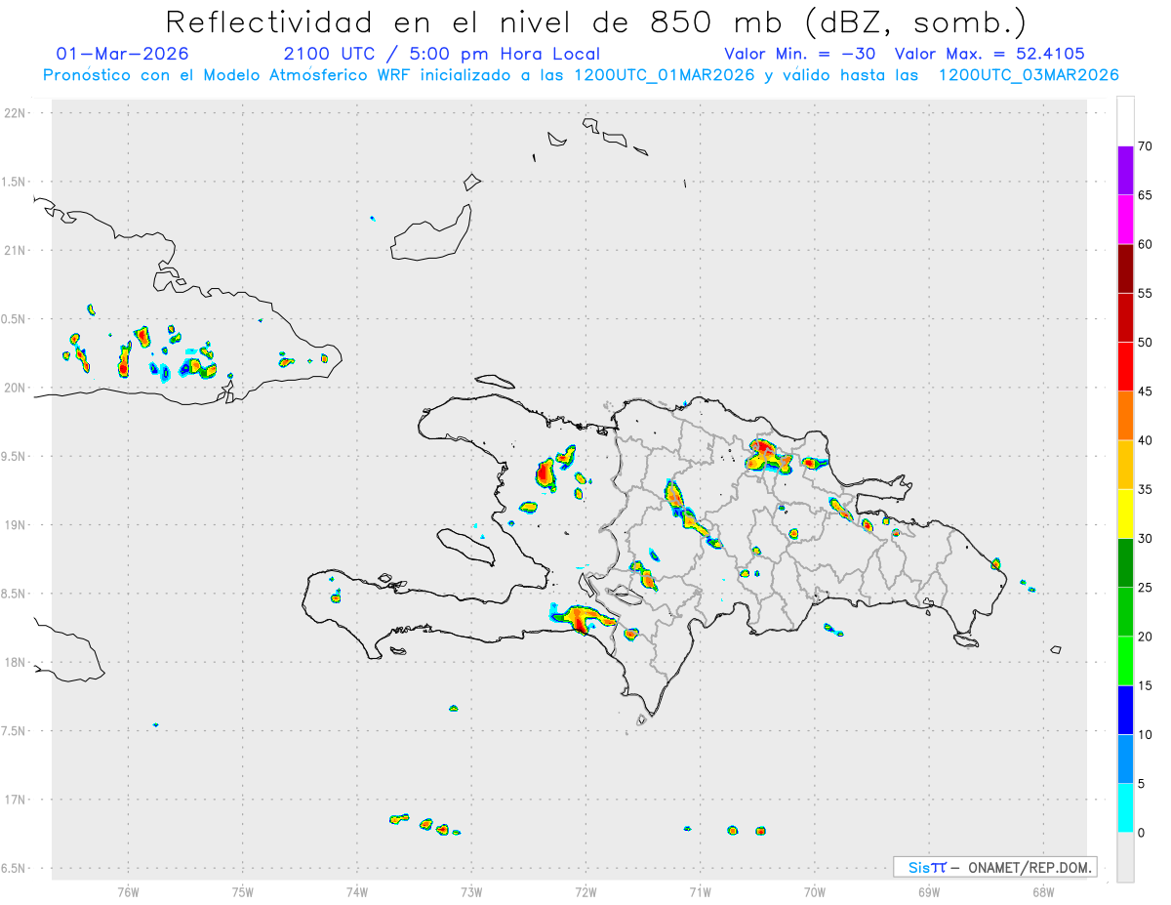
Task: Select the orange 40–45 dBZ colorbar segment
Action: coord(1125,415)
